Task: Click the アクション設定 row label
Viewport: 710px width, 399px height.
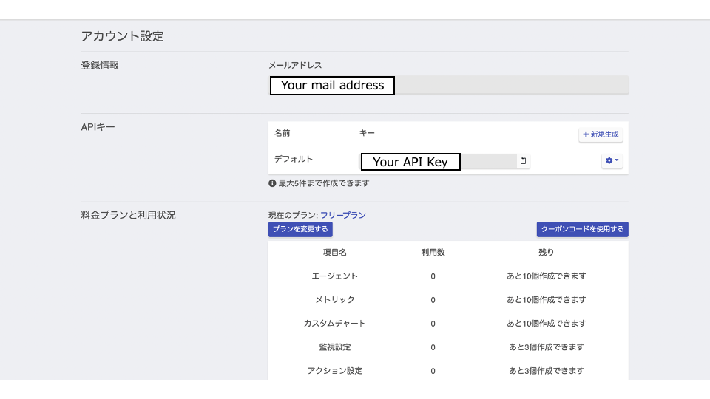Action: [334, 370]
